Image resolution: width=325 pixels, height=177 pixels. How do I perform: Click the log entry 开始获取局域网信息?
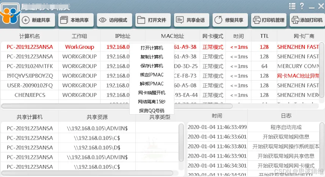[286, 137]
